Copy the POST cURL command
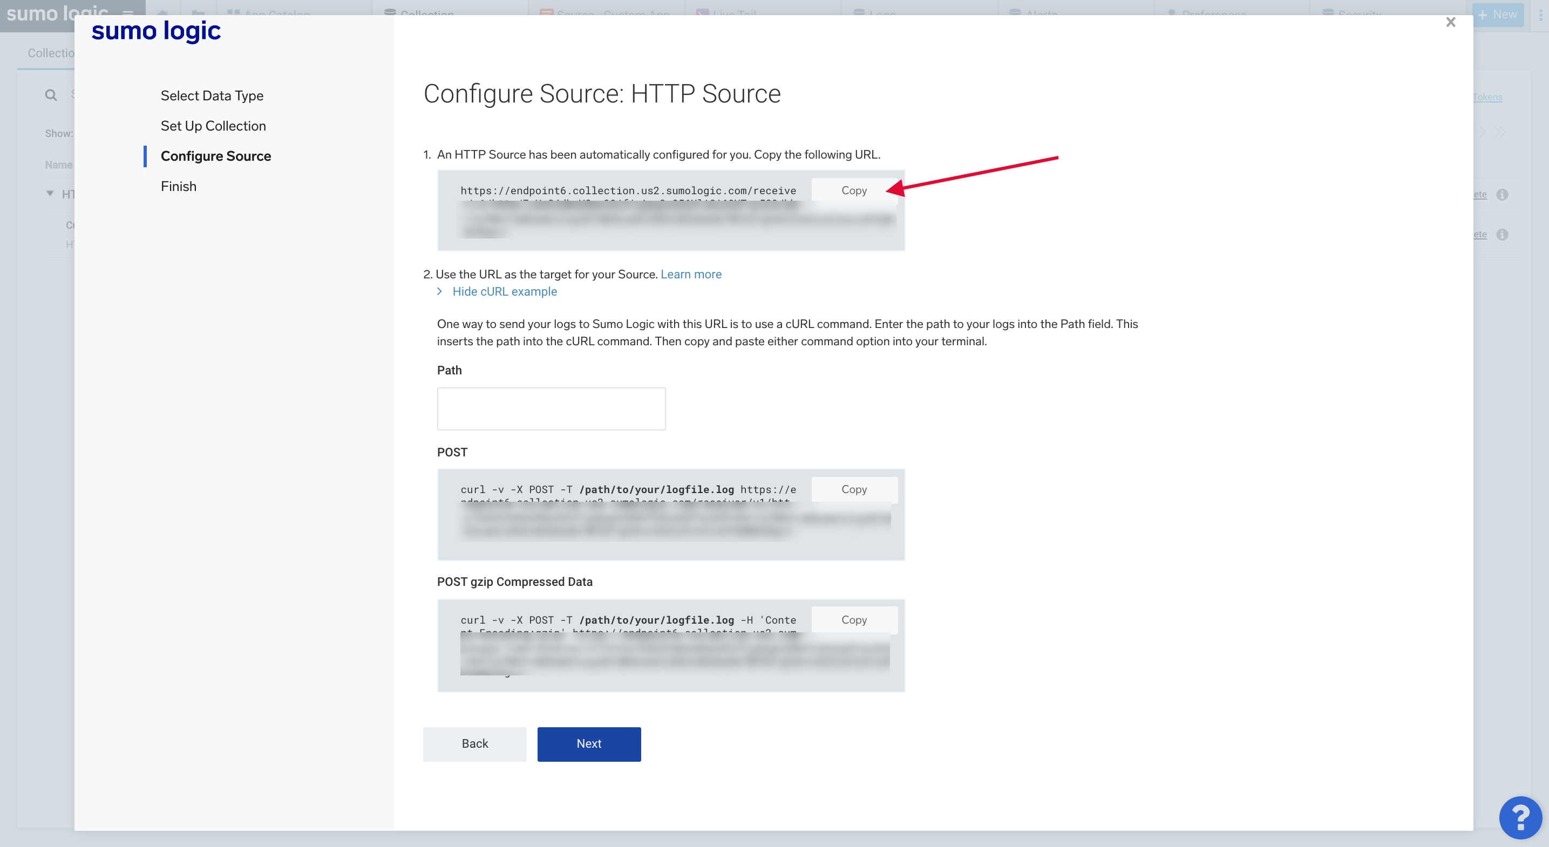1549x847 pixels. 853,489
